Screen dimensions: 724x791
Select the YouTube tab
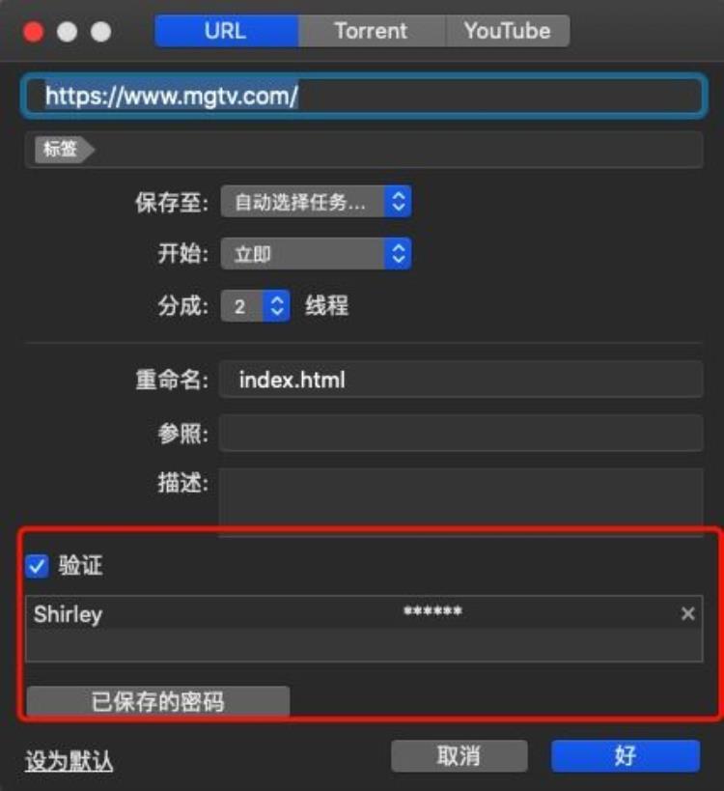507,31
